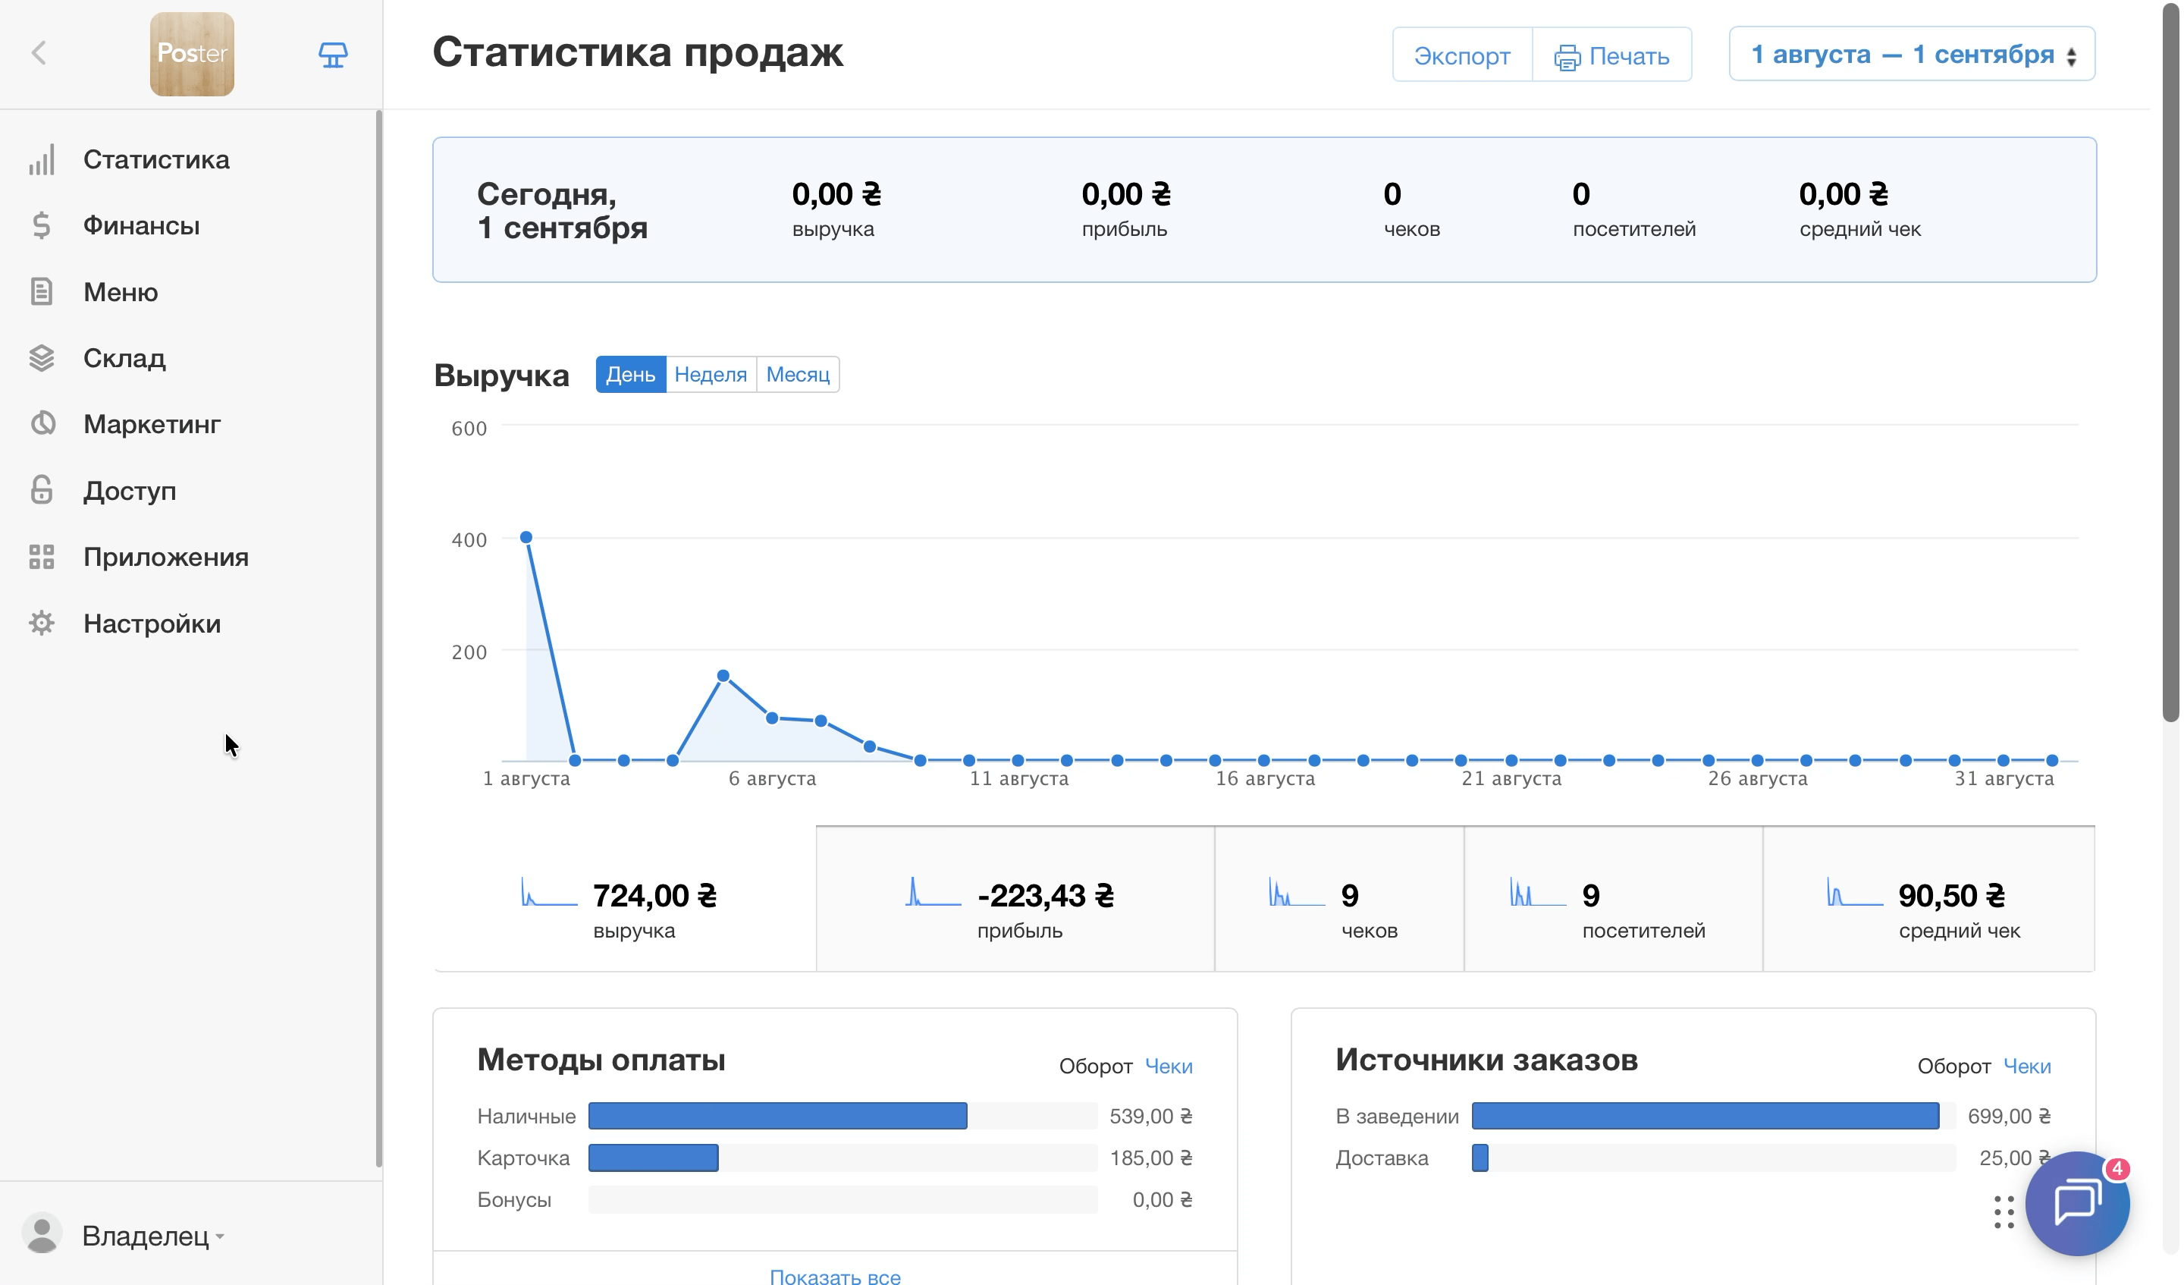Click the 1 августа data point on chart
The height and width of the screenshot is (1285, 2184).
click(x=526, y=538)
